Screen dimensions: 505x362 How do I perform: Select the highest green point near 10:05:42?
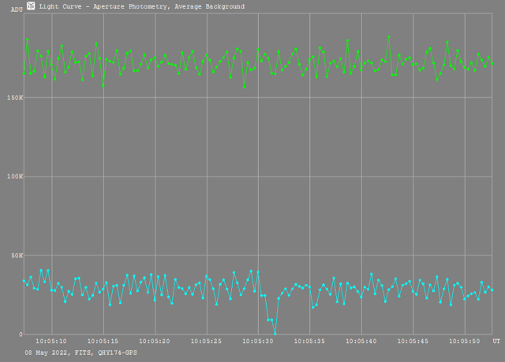[x=389, y=37]
